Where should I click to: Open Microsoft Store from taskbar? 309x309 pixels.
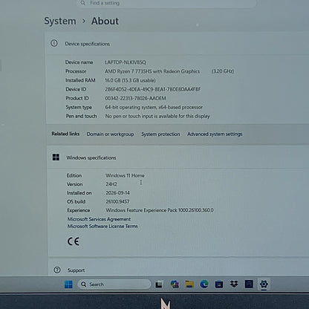click(x=219, y=284)
